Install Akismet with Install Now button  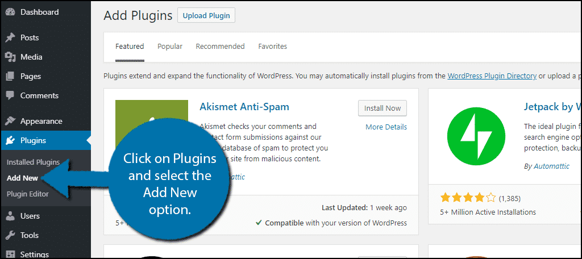pyautogui.click(x=383, y=108)
